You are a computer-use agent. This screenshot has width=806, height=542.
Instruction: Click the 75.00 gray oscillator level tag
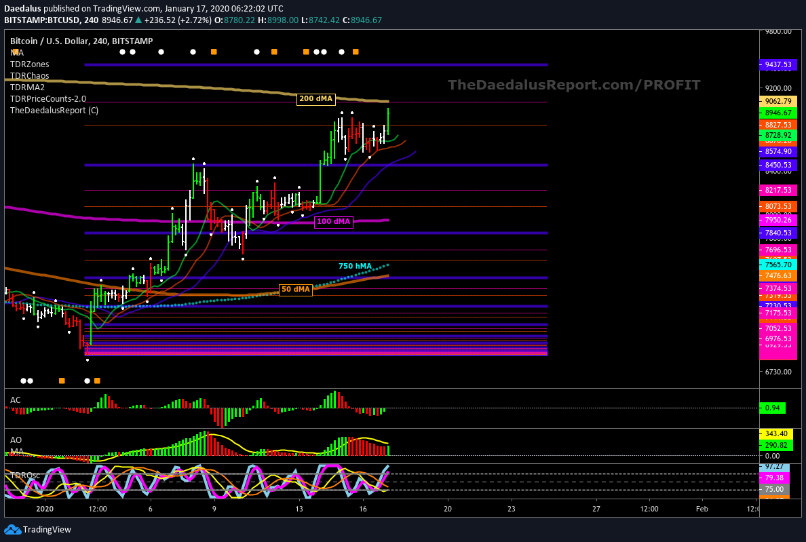coord(775,489)
